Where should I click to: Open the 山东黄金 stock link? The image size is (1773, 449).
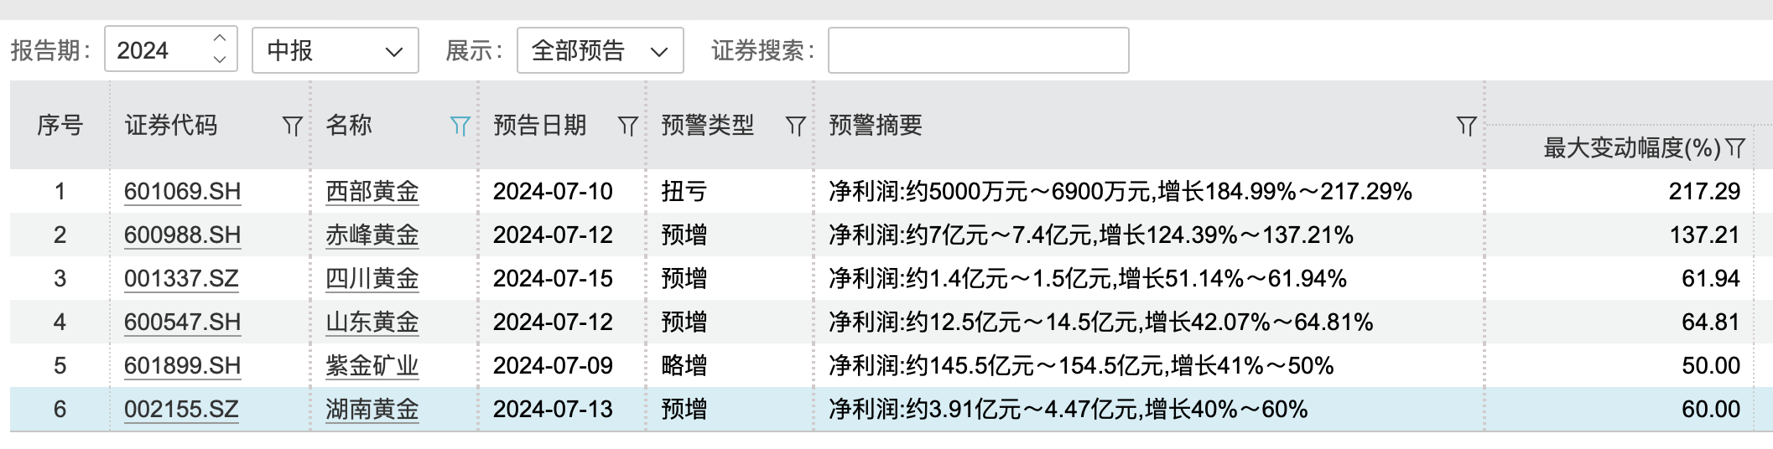coord(372,323)
